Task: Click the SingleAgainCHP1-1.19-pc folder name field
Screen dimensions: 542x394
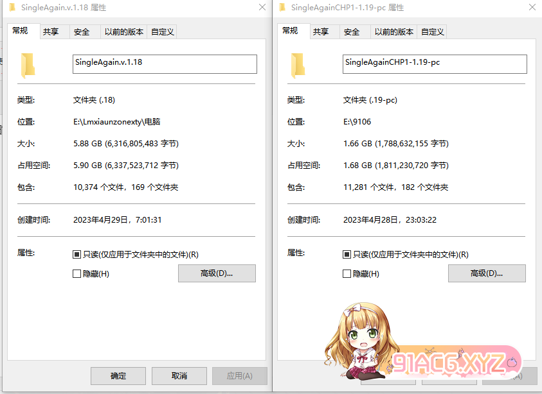Action: (435, 64)
